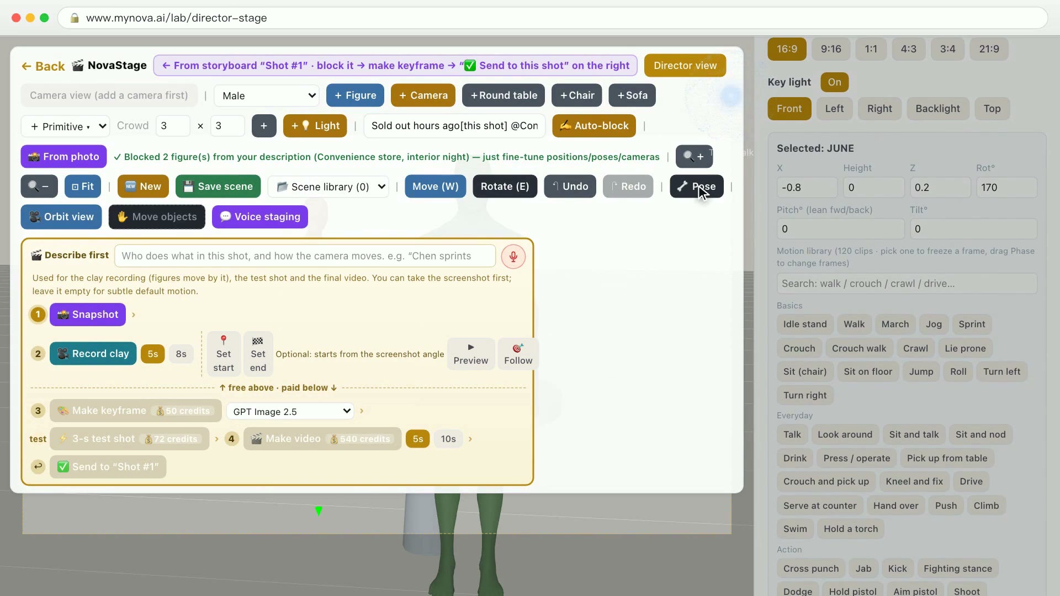Choose 10s video length
1060x596 pixels.
[x=448, y=439]
